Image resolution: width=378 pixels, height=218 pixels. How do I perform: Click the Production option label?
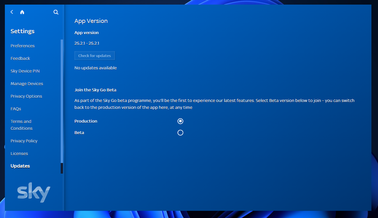86,121
